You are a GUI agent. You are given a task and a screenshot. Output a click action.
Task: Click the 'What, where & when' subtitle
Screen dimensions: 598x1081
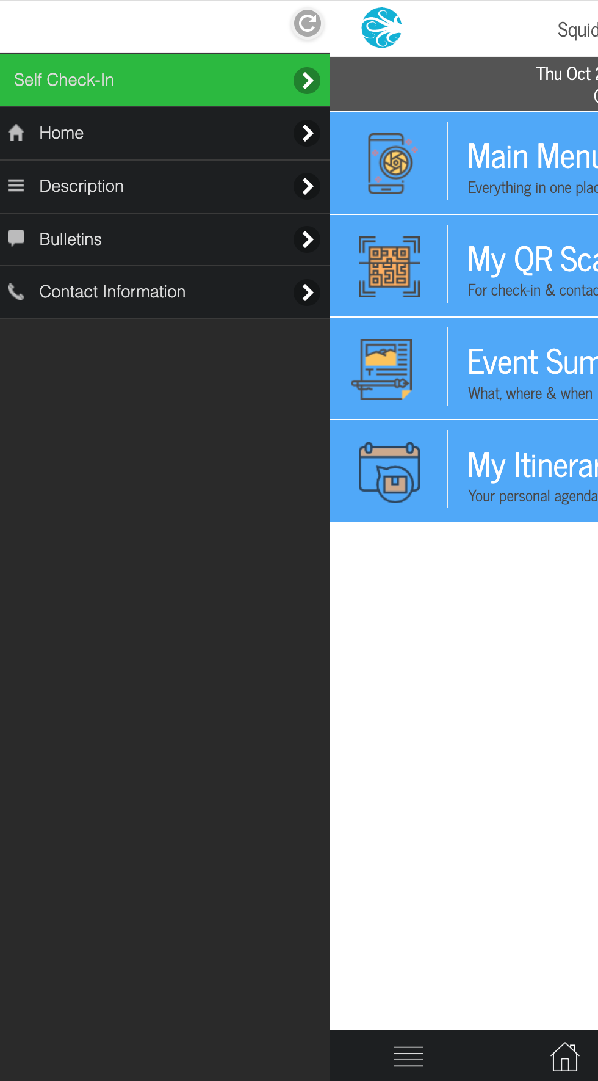pos(530,393)
